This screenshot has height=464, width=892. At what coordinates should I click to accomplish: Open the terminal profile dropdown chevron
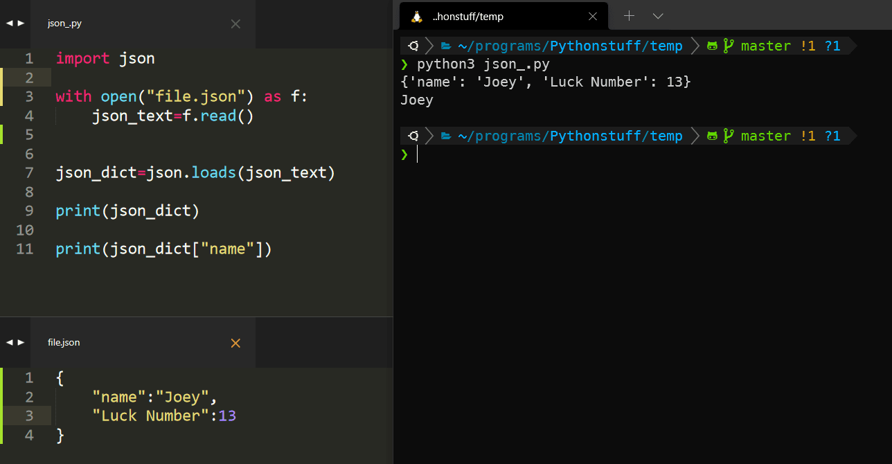tap(658, 16)
